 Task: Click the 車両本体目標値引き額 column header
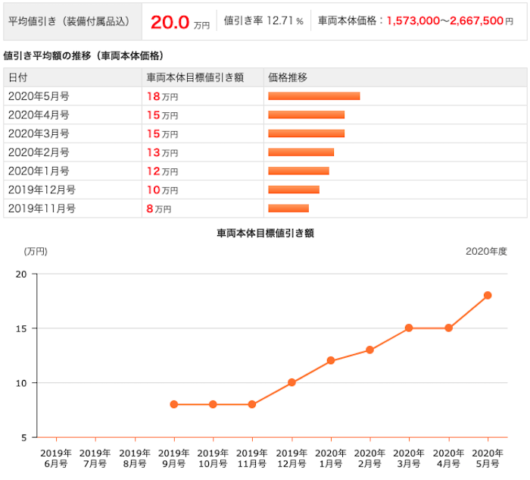click(x=195, y=77)
